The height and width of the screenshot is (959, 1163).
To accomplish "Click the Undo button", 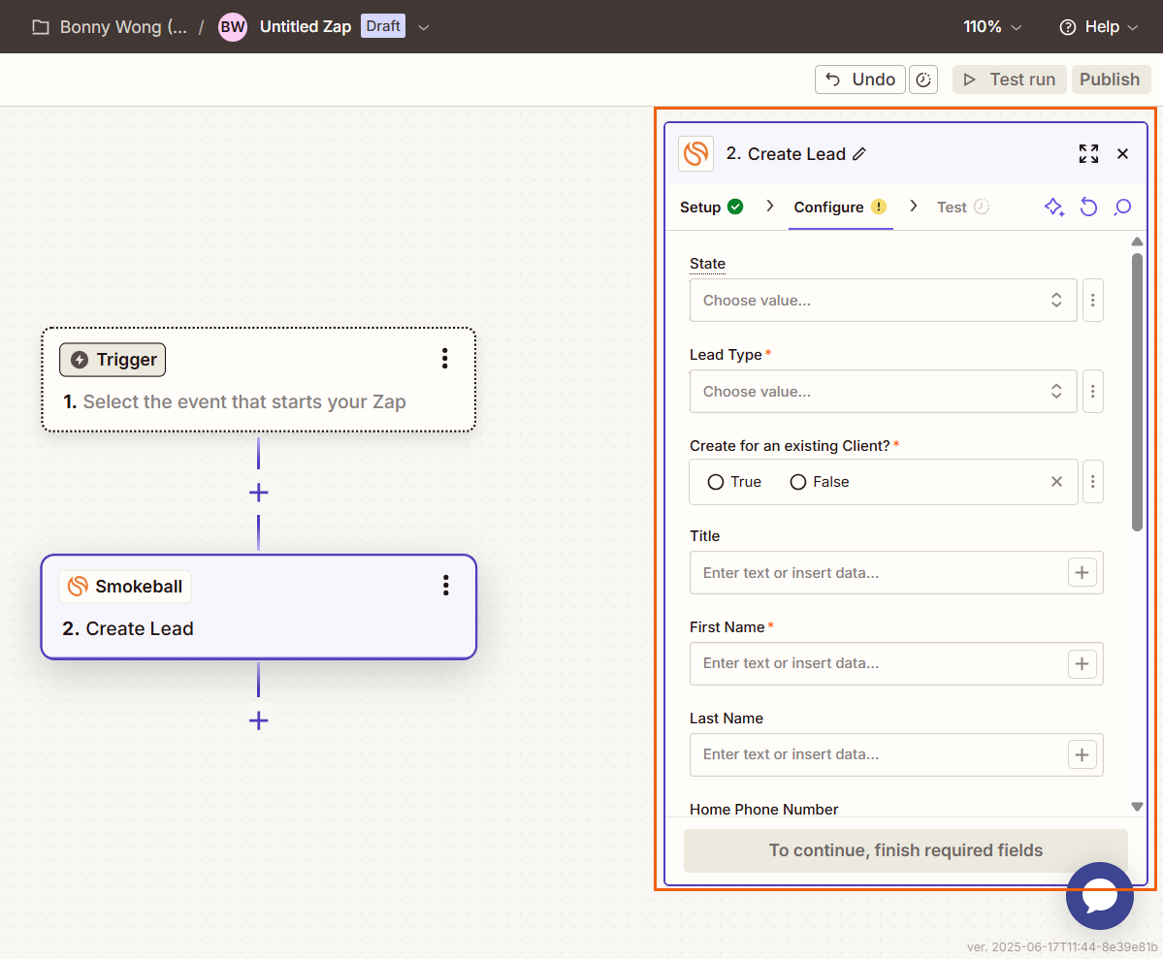I will click(x=859, y=80).
